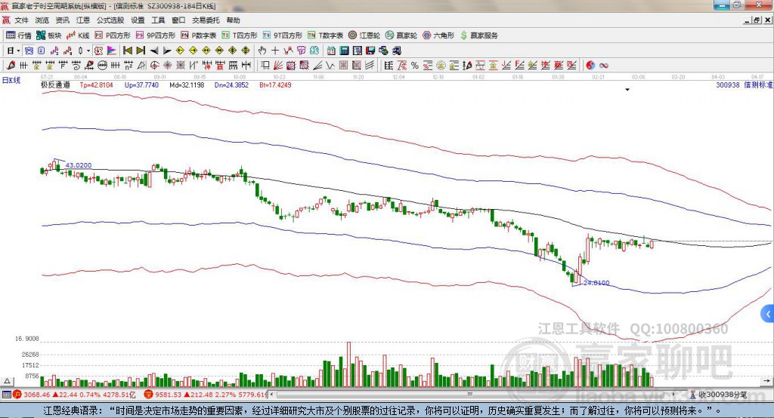Click the black left arrow icon
Image resolution: width=774 pixels, height=418 pixels.
tap(154, 51)
